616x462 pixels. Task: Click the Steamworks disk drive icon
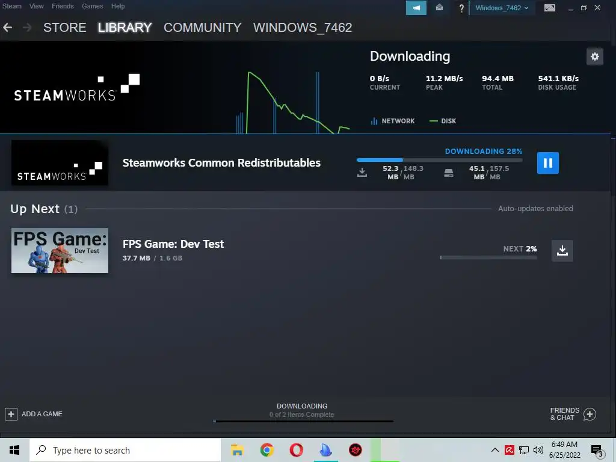pos(449,173)
